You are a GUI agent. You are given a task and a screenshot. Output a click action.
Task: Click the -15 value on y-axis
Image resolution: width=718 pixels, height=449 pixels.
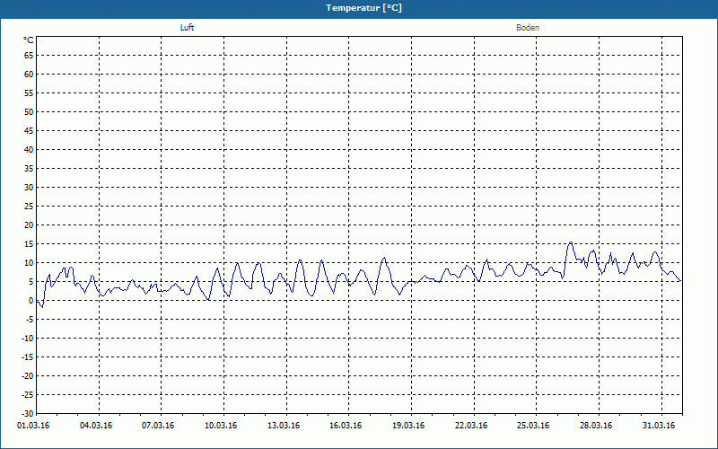(28, 357)
